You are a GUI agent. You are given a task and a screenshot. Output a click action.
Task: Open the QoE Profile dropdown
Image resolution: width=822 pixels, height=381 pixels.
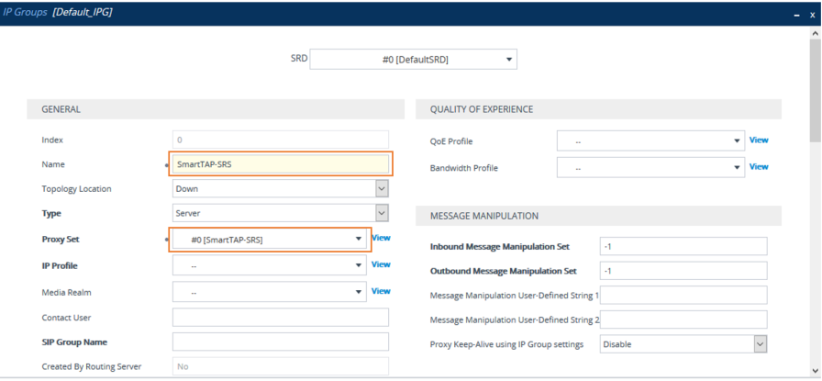point(650,141)
